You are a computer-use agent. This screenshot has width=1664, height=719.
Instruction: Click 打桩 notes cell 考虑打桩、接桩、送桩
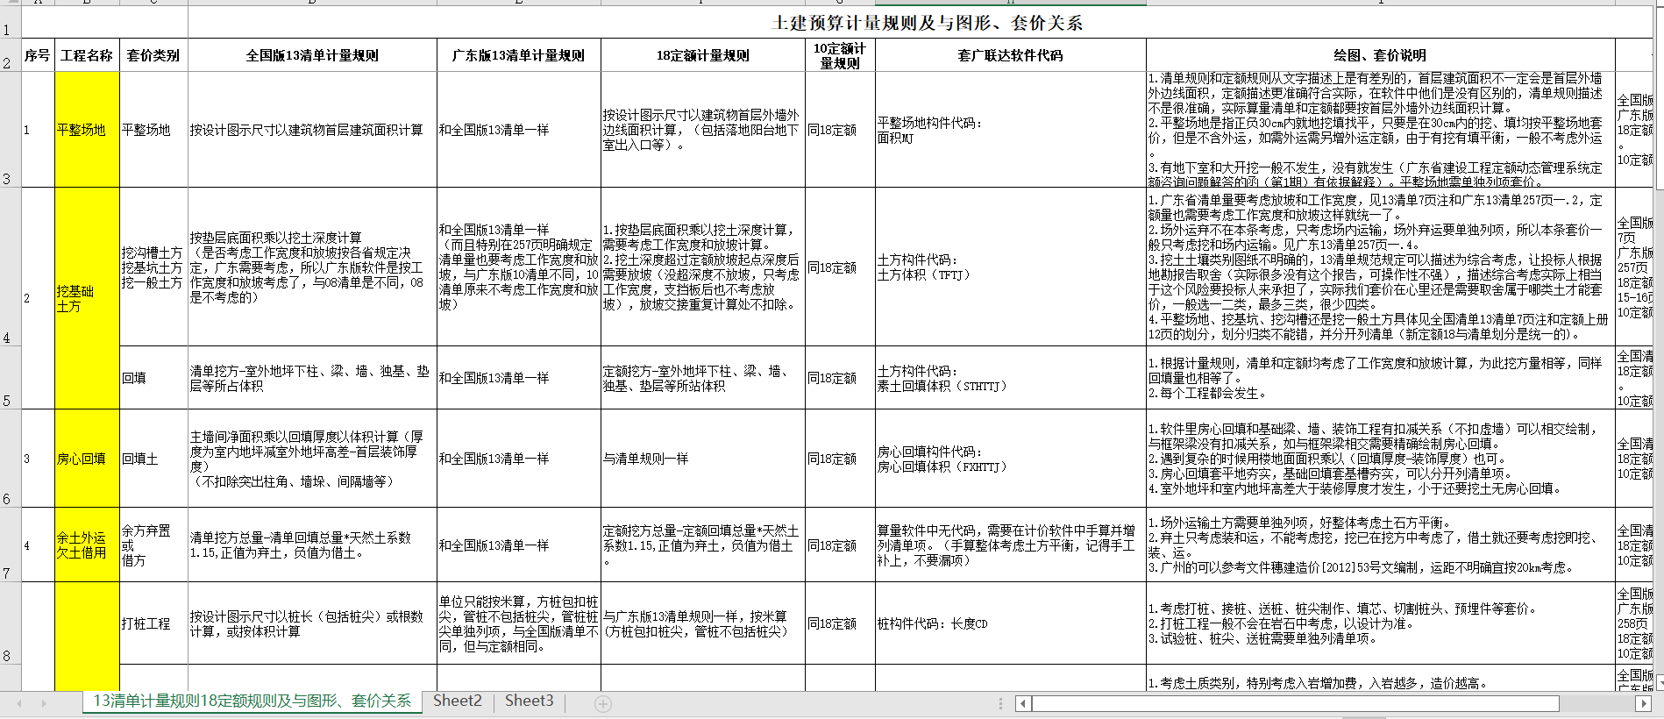1380,623
